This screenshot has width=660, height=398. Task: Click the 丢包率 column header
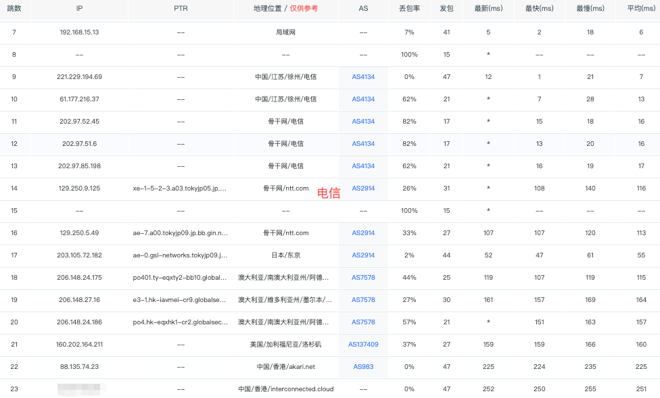pyautogui.click(x=409, y=8)
